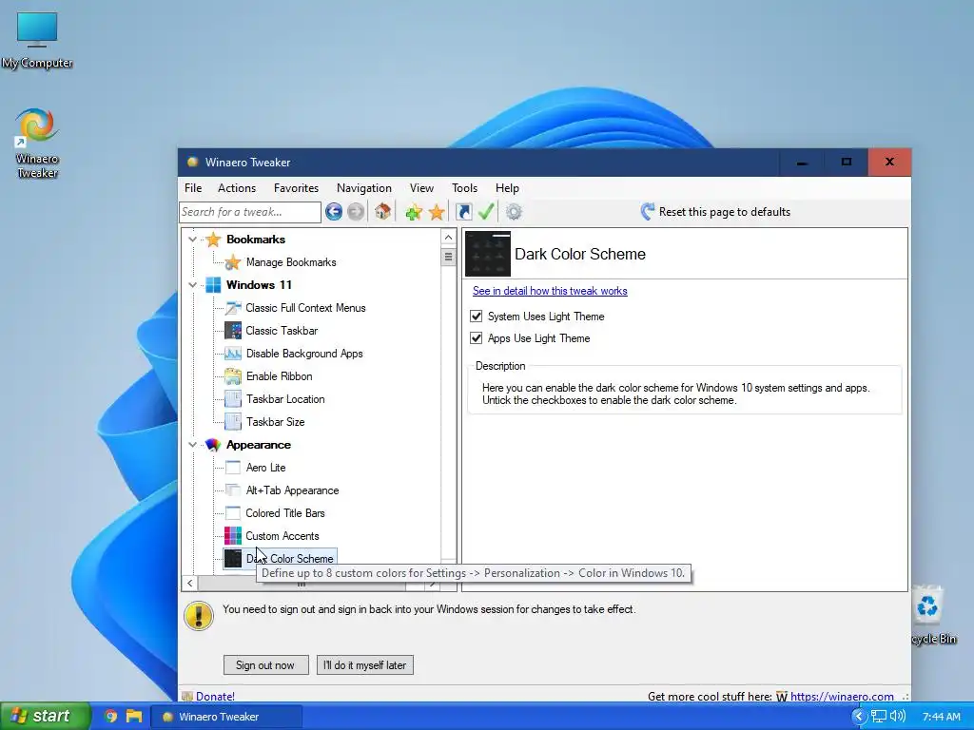
Task: Select Taskbar Location in the tree
Action: click(285, 399)
